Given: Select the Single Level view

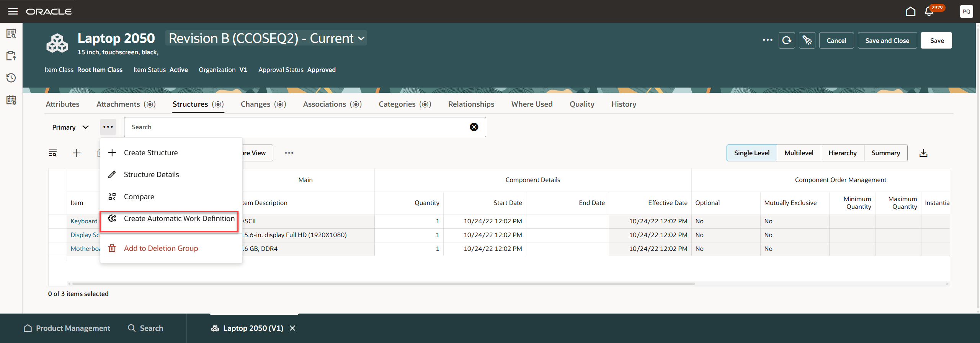Looking at the screenshot, I should click(752, 153).
